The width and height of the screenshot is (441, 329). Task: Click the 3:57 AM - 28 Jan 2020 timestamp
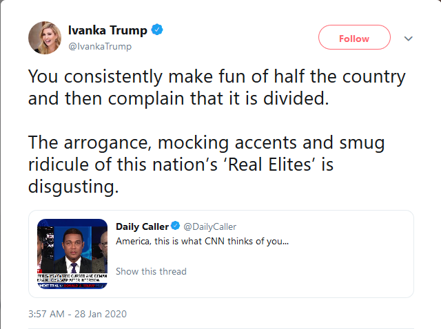[77, 314]
